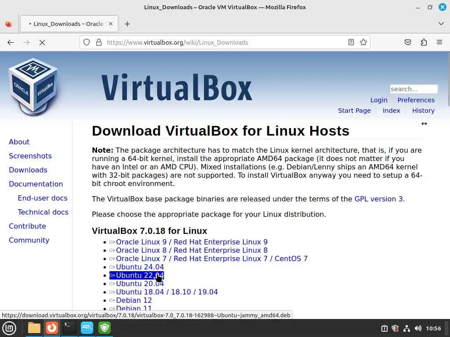Click the forward navigation arrow

(26, 43)
